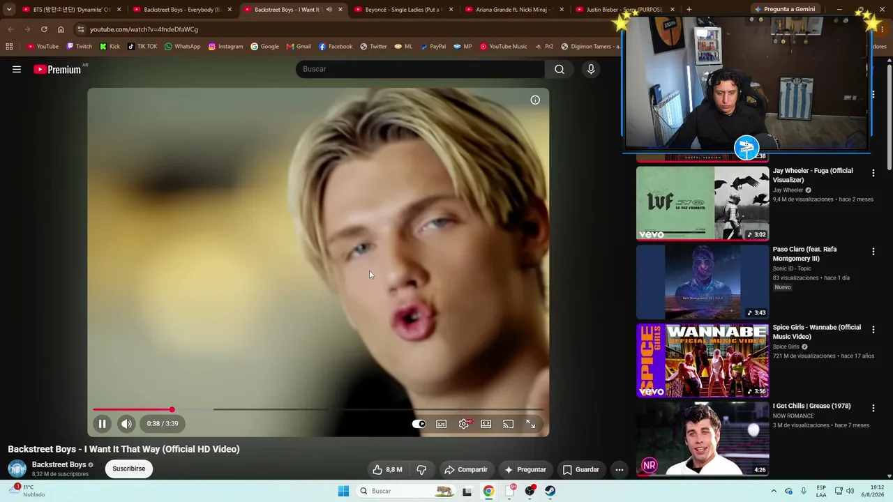Play Spice Girls Wannabe thumbnail
Screen dimensions: 893x502
pos(703,360)
